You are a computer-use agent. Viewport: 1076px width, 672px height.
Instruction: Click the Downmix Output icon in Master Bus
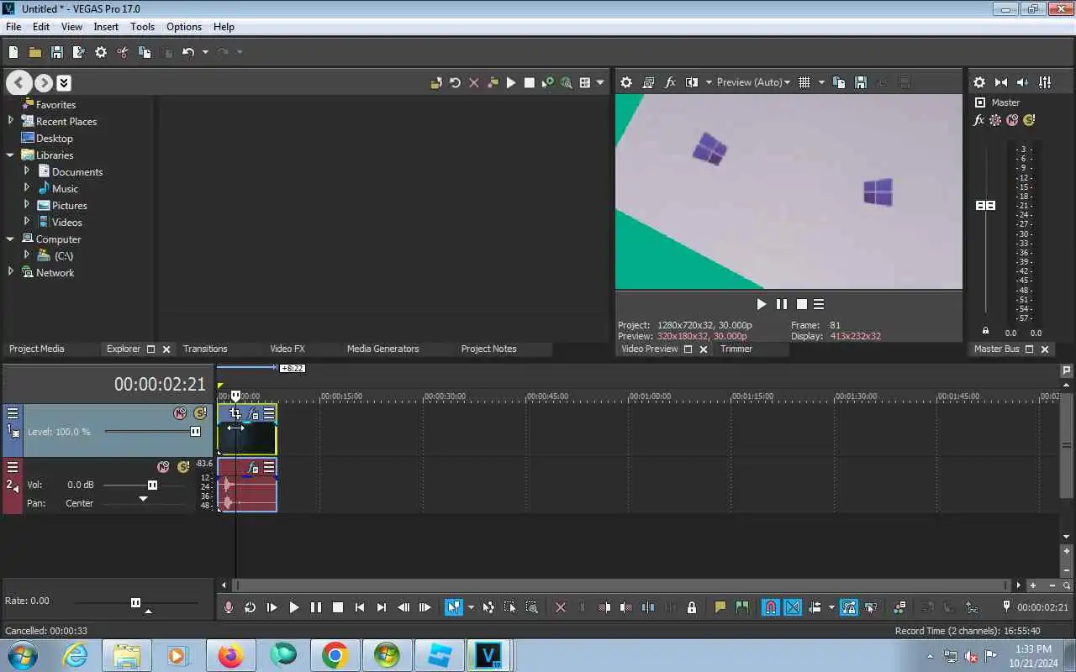click(x=1001, y=82)
